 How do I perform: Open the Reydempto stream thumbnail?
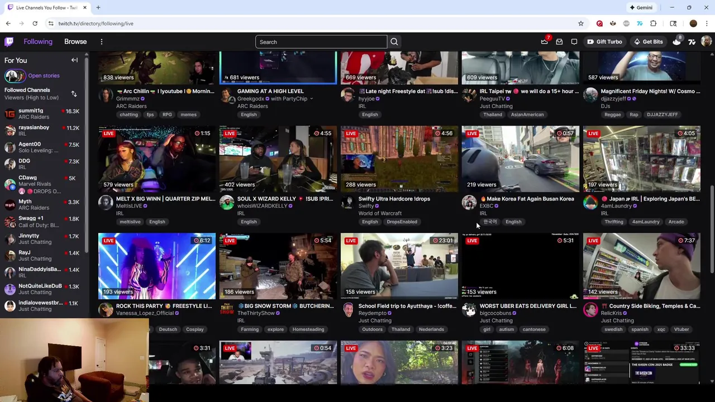point(399,266)
